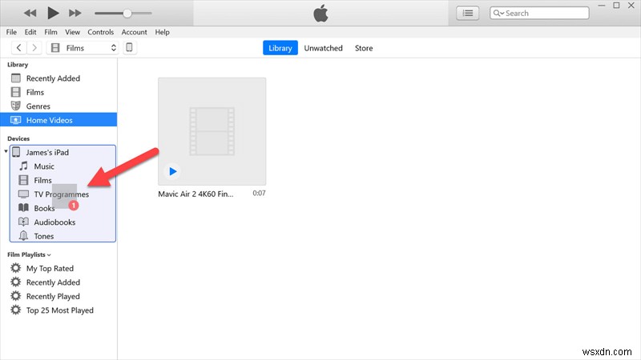This screenshot has height=360, width=641.
Task: Click the TV Programmes monitor icon
Action: [24, 194]
